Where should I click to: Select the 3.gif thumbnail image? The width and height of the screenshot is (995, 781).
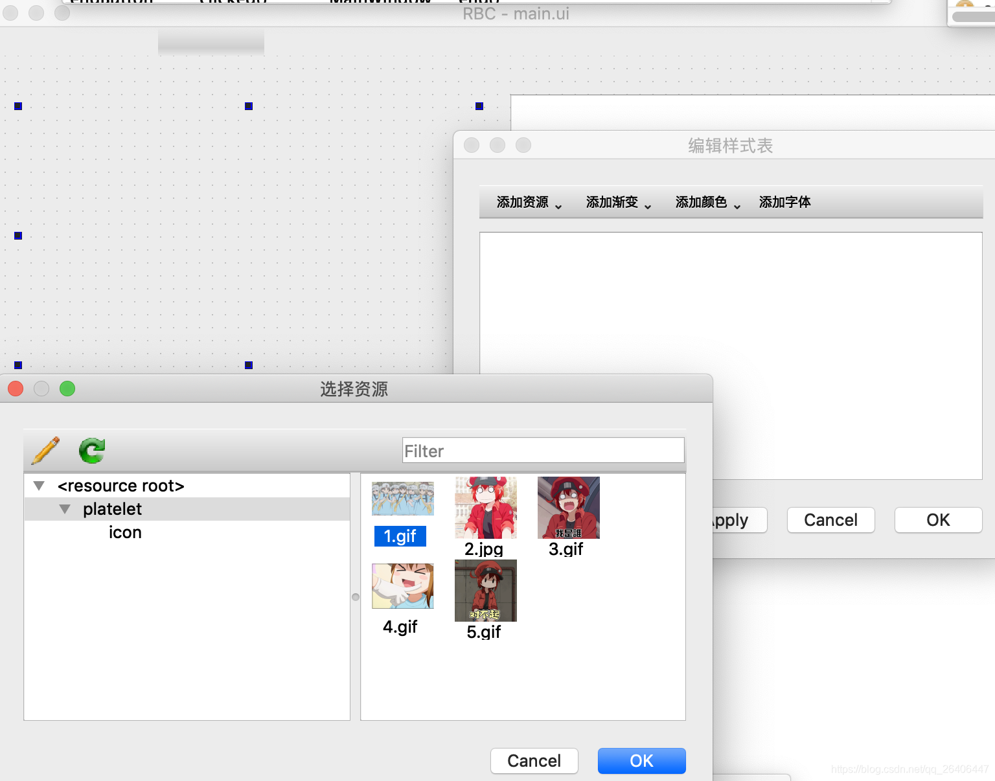tap(569, 508)
